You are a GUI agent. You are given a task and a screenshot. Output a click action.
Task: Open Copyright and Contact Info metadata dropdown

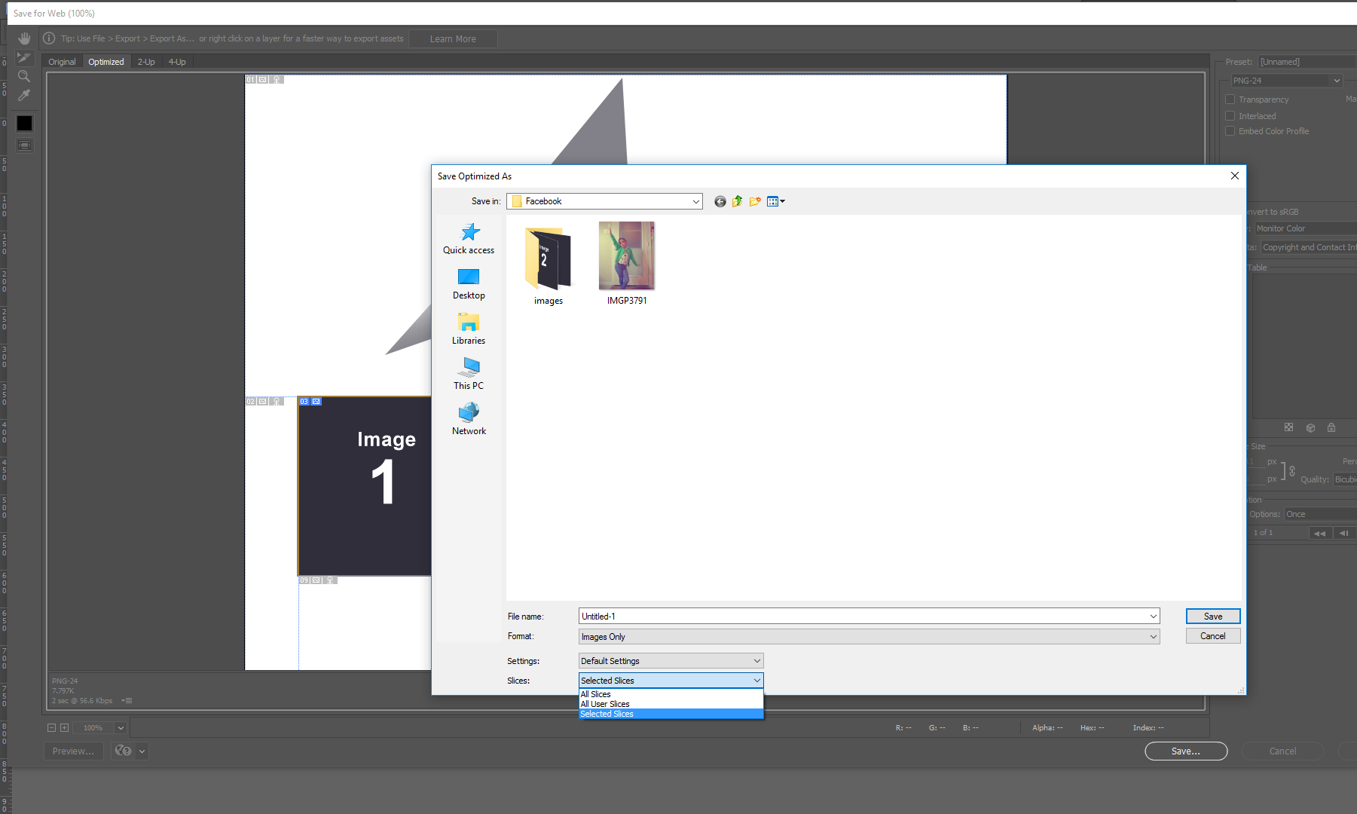coord(1309,247)
